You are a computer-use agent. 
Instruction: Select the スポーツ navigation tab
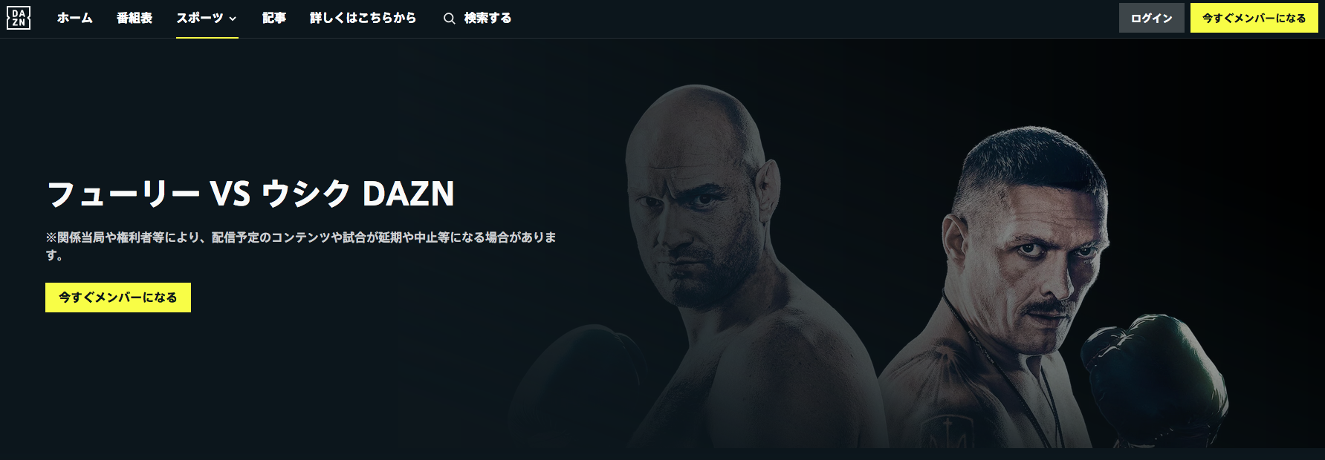click(x=200, y=18)
